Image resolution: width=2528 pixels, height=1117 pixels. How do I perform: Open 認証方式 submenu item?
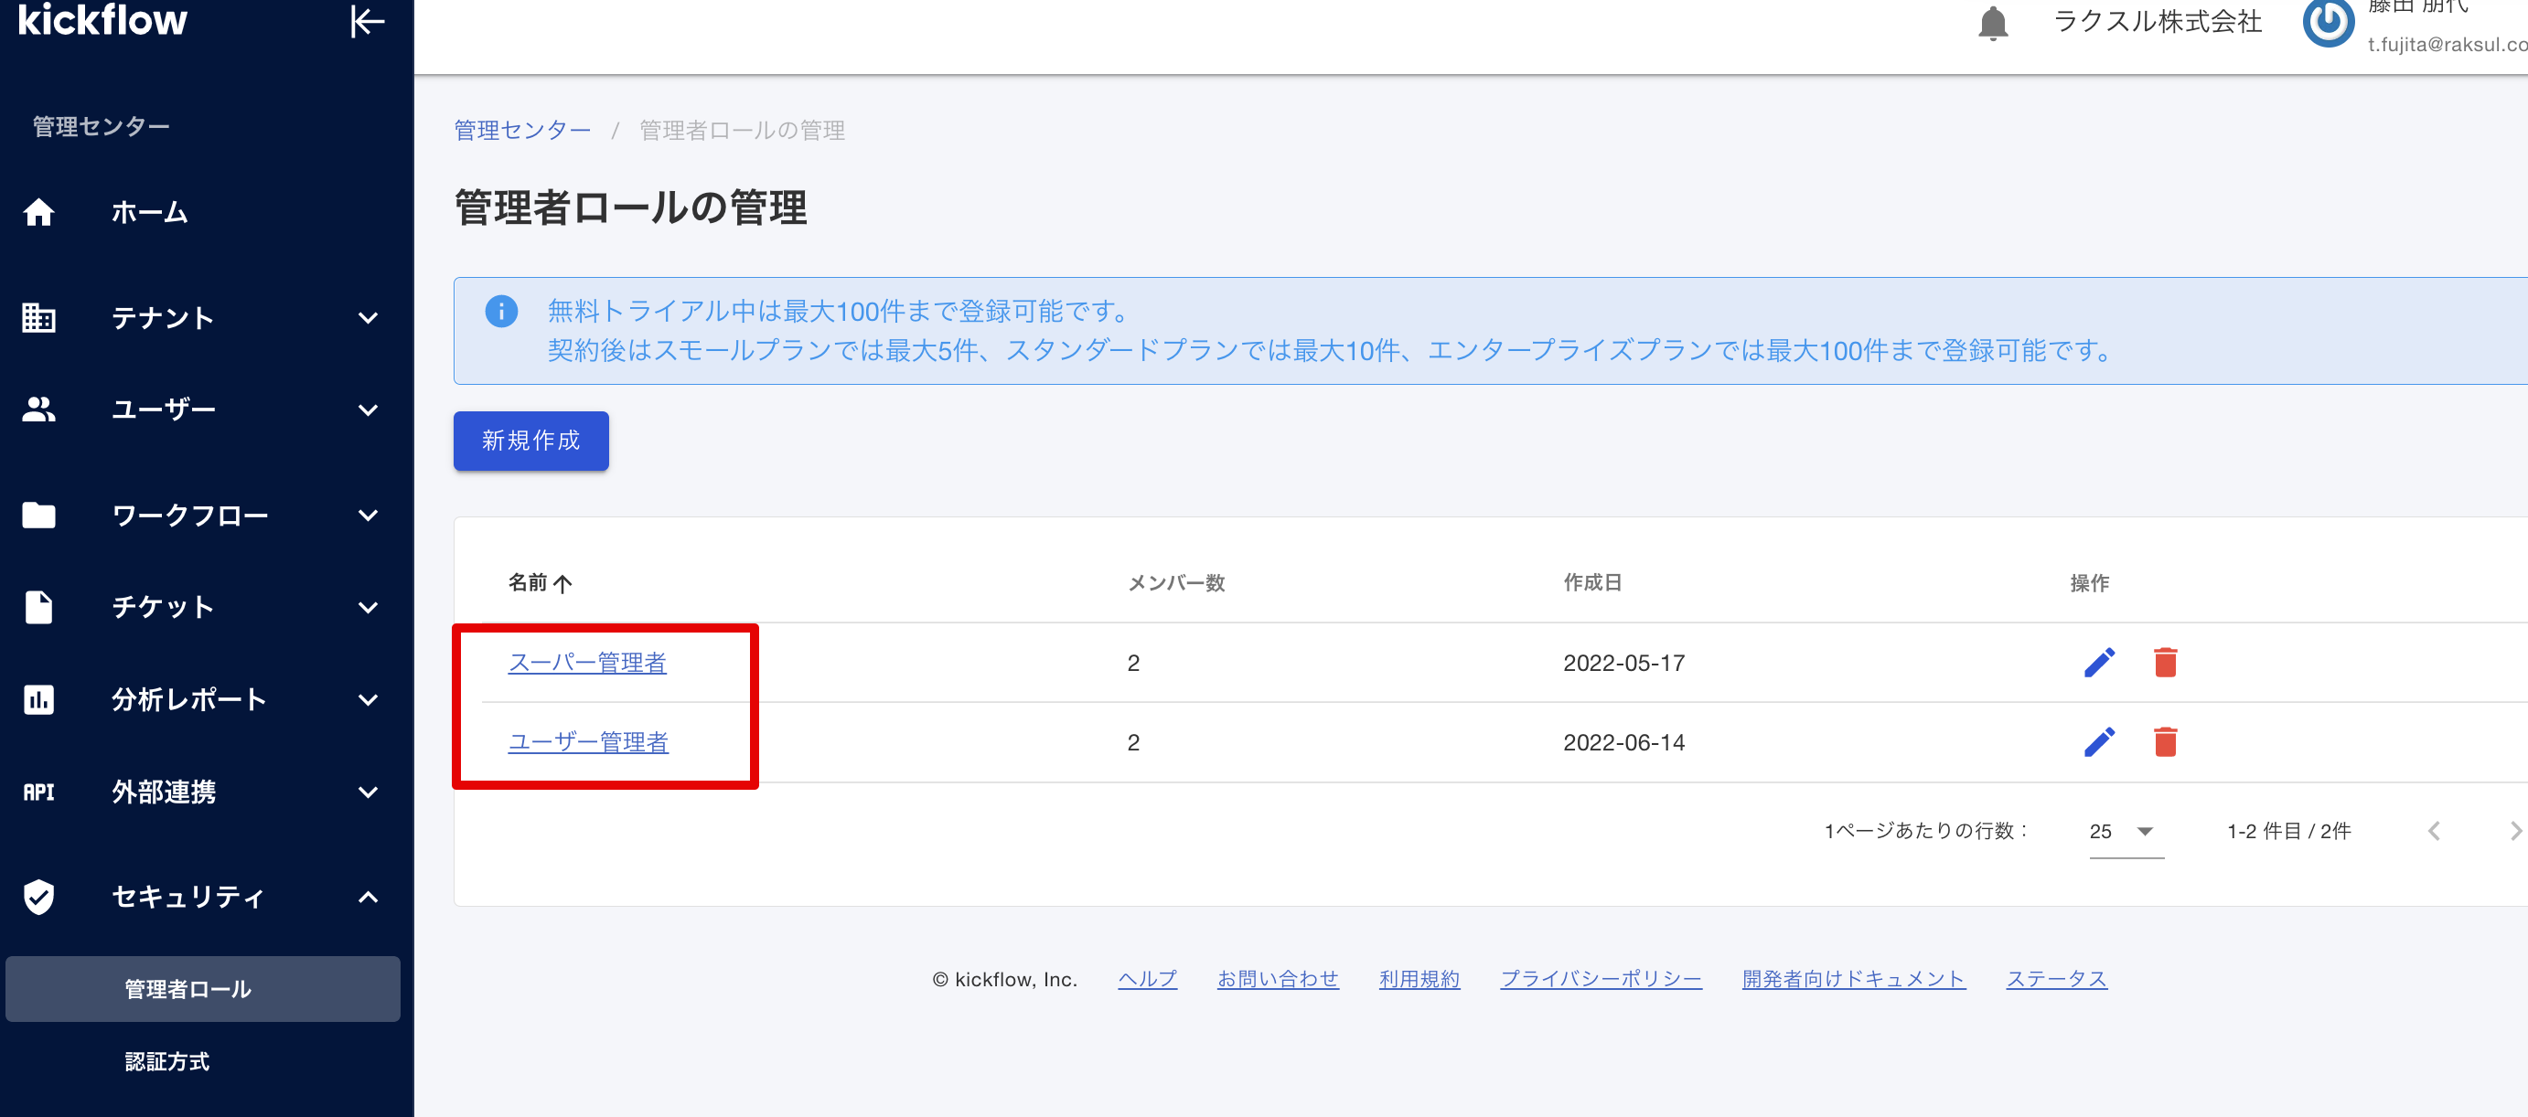coord(166,1061)
